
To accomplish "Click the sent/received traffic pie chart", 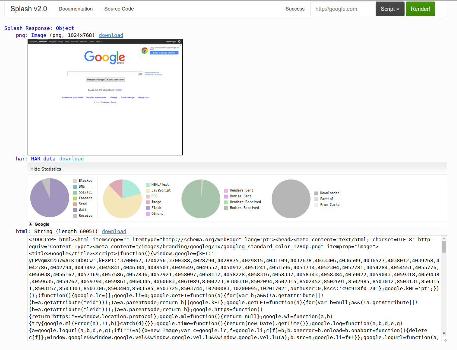I will pyautogui.click(x=201, y=199).
